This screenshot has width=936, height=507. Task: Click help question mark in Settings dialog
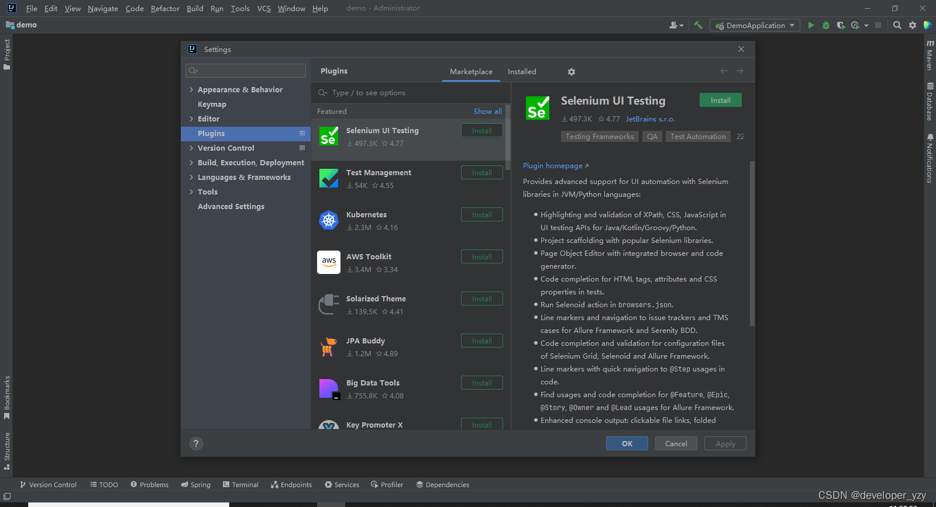[197, 443]
